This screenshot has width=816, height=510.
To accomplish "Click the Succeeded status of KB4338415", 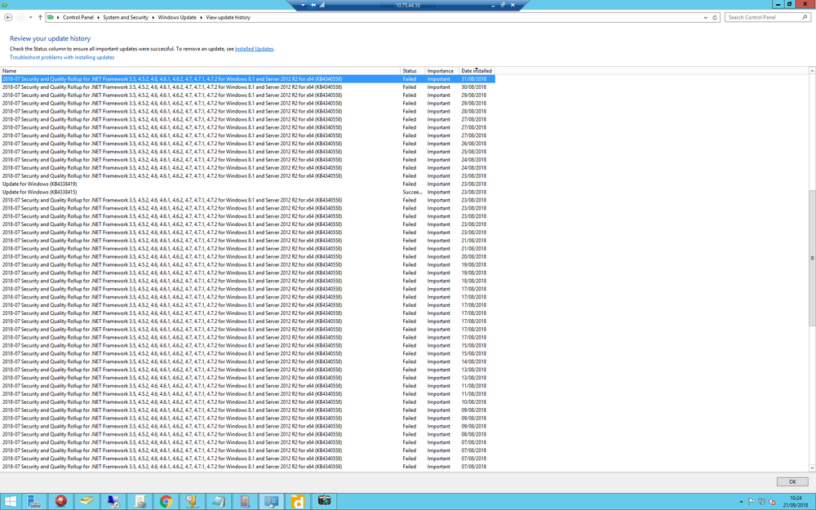I will coord(413,192).
